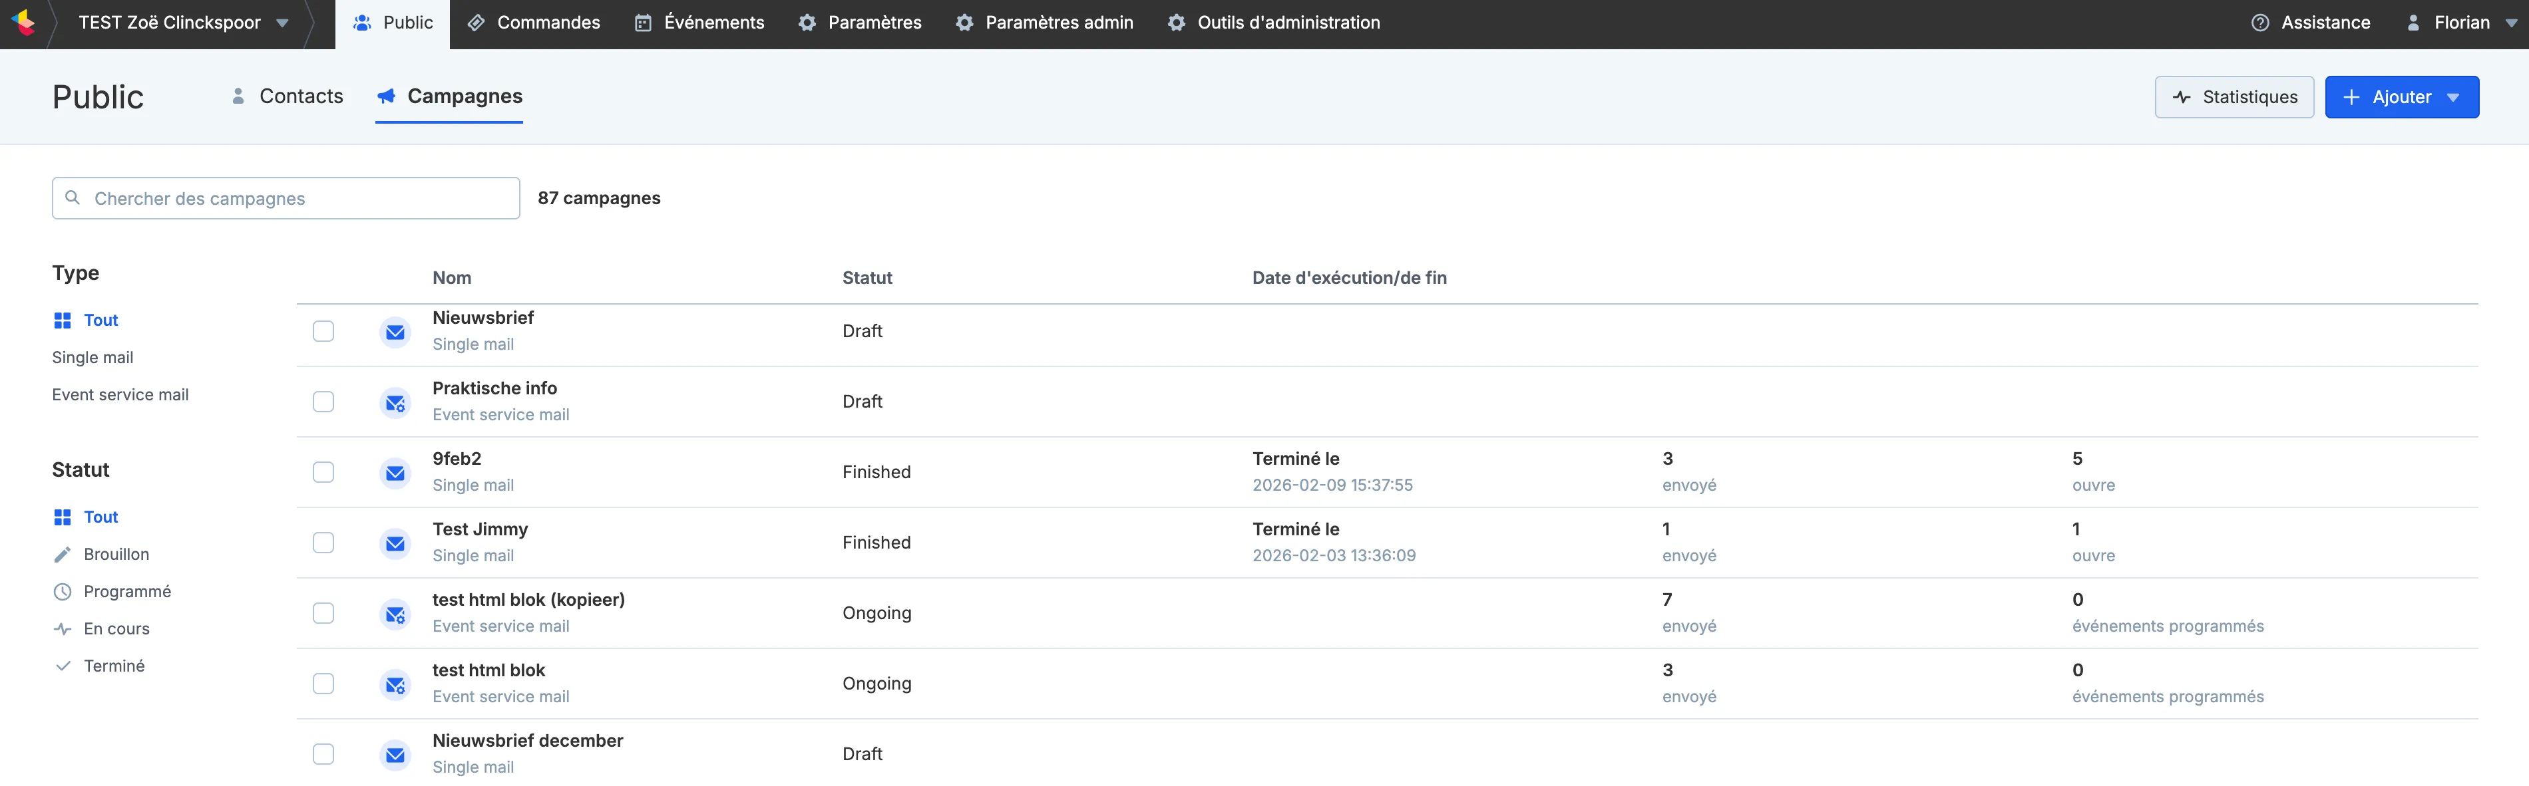Open the Ajouter dropdown arrow
The width and height of the screenshot is (2529, 786).
pos(2453,97)
